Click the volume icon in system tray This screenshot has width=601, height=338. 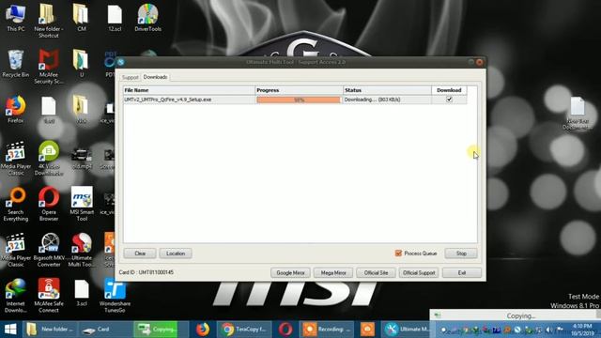coord(549,330)
